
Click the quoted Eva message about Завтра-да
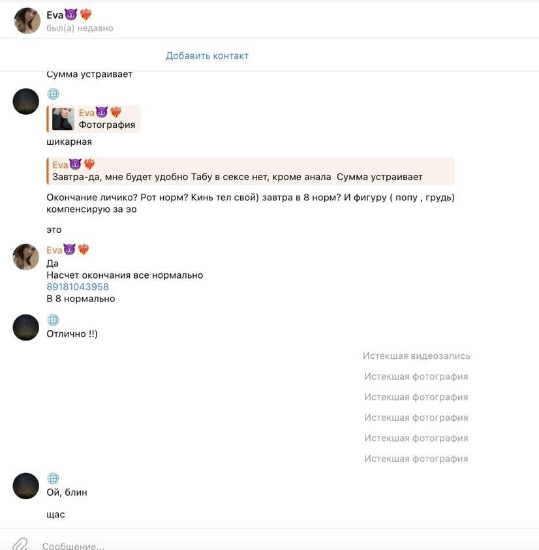251,171
